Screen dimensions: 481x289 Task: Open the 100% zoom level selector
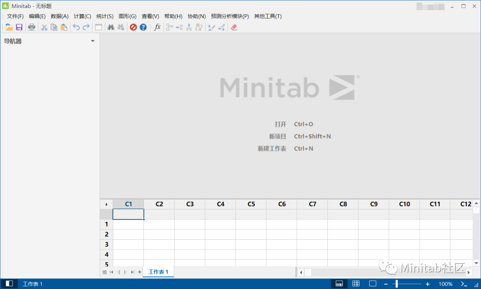click(445, 283)
